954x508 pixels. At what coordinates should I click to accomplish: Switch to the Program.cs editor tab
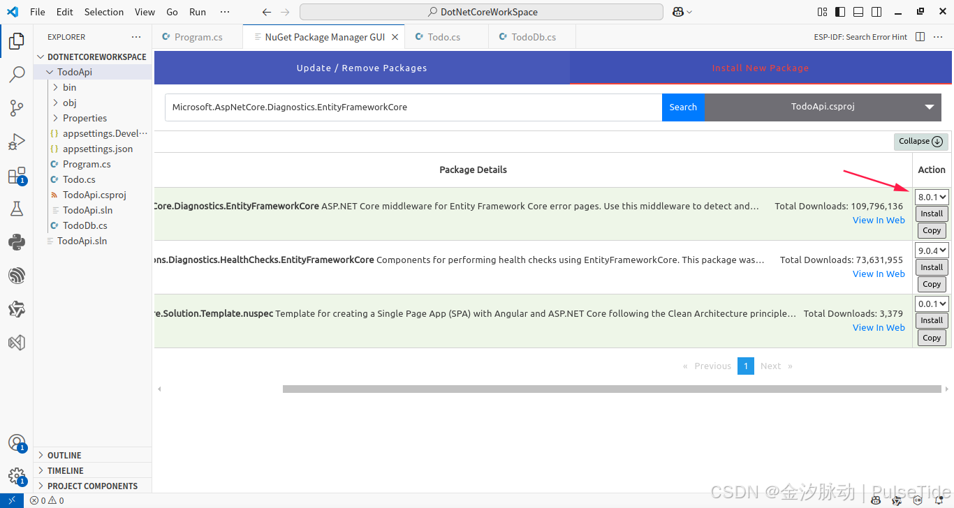pos(198,37)
